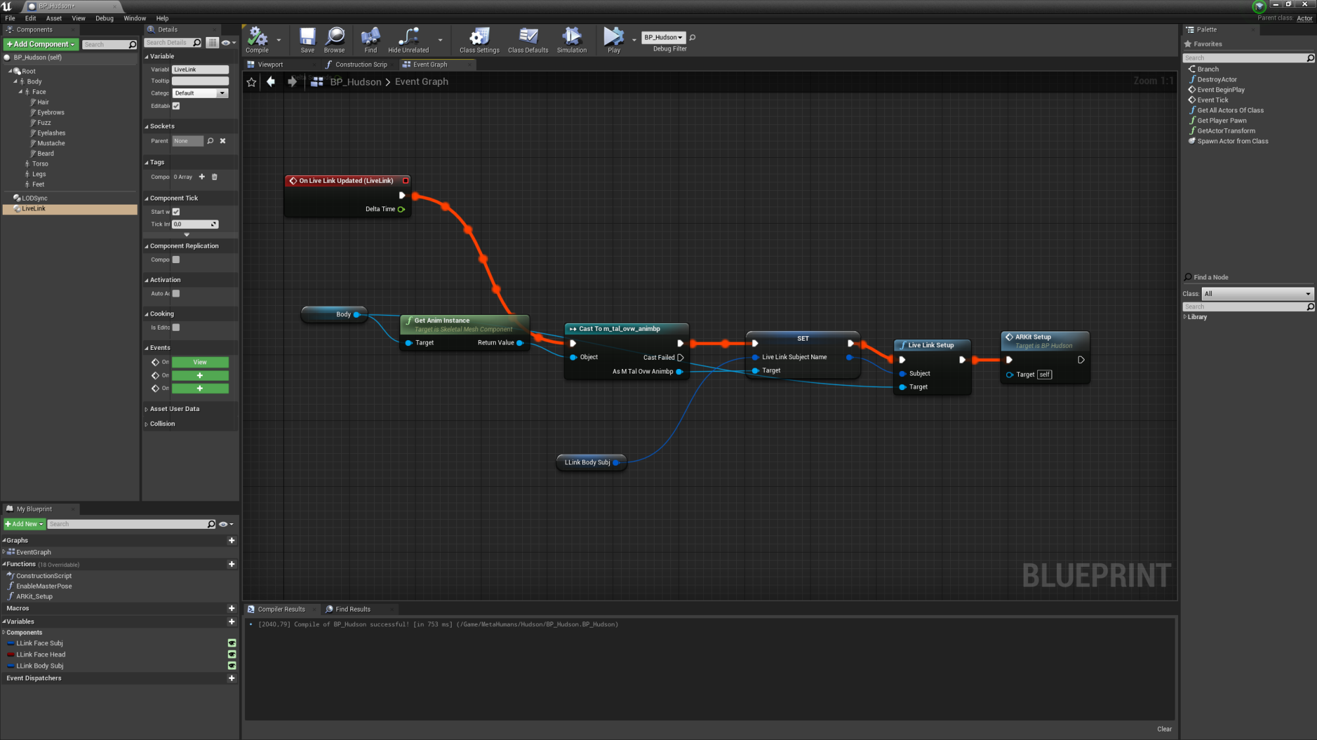Click the Actor parent class link
The width and height of the screenshot is (1317, 740).
[1304, 18]
